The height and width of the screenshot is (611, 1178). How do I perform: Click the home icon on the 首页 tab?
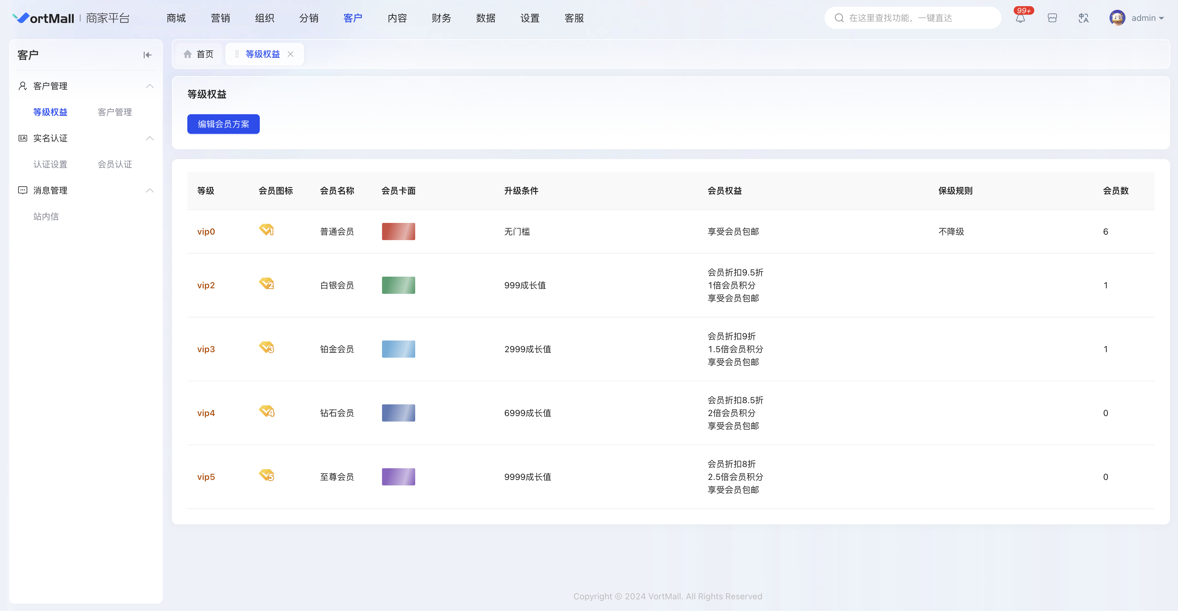188,54
